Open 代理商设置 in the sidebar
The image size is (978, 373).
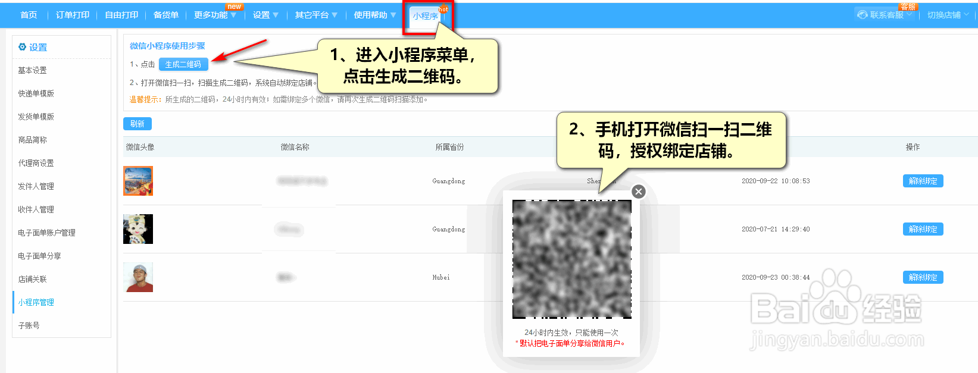(x=36, y=163)
